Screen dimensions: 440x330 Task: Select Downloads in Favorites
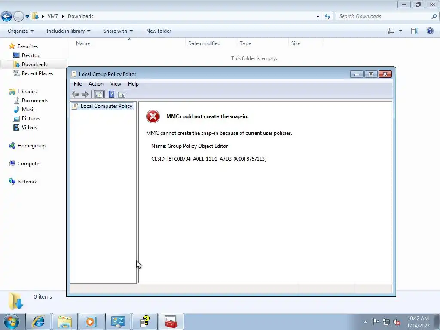click(x=30, y=64)
